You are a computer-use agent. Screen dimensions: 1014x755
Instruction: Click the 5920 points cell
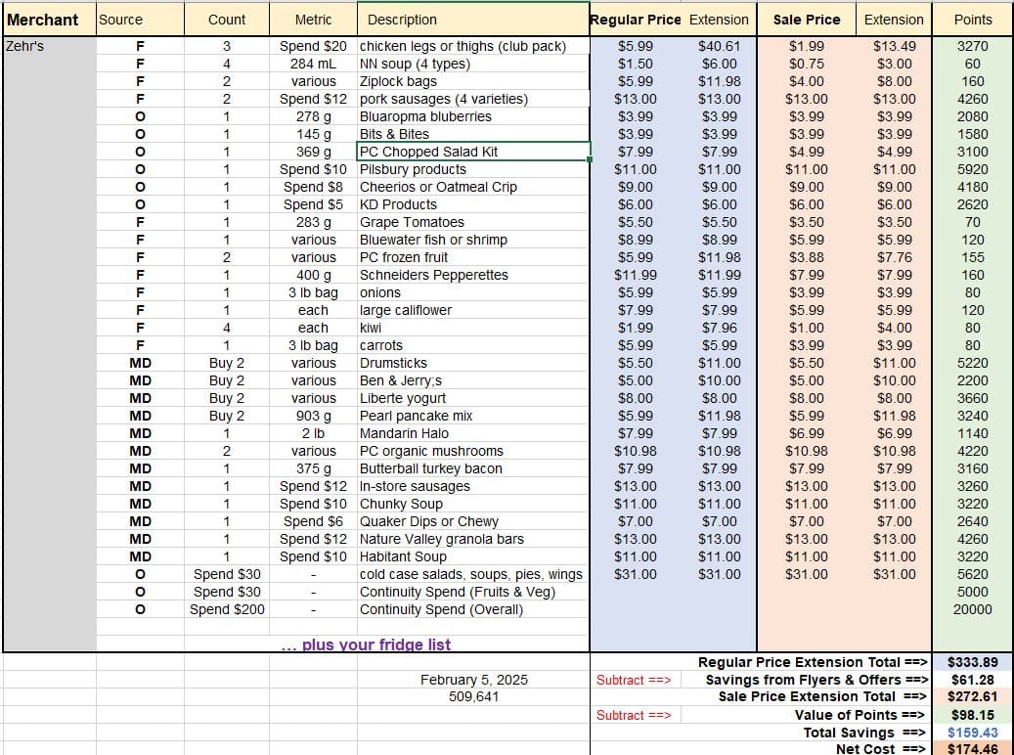[x=973, y=169]
